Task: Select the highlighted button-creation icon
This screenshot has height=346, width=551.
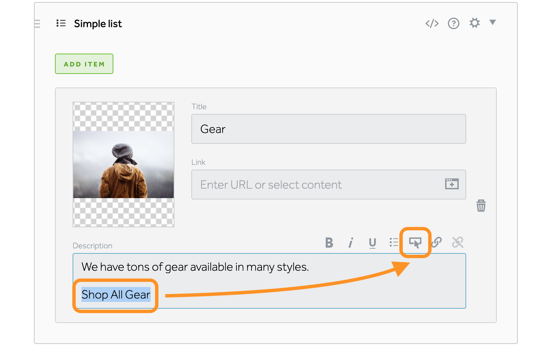Action: (x=415, y=243)
